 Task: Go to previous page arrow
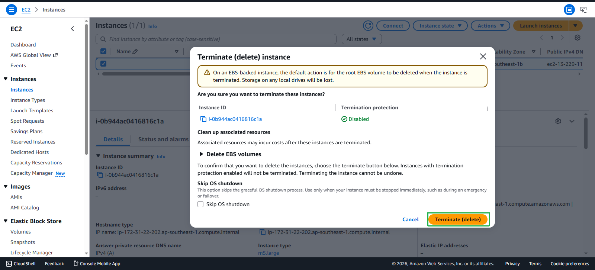point(541,38)
